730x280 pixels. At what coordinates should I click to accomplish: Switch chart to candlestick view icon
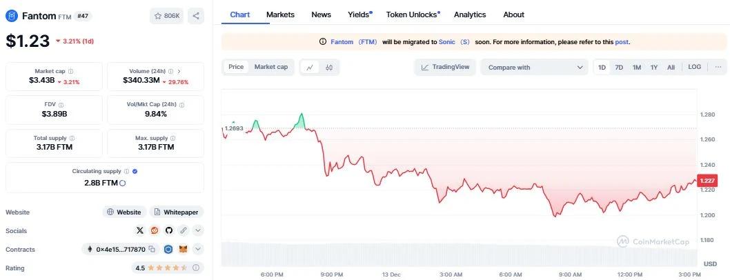[329, 67]
